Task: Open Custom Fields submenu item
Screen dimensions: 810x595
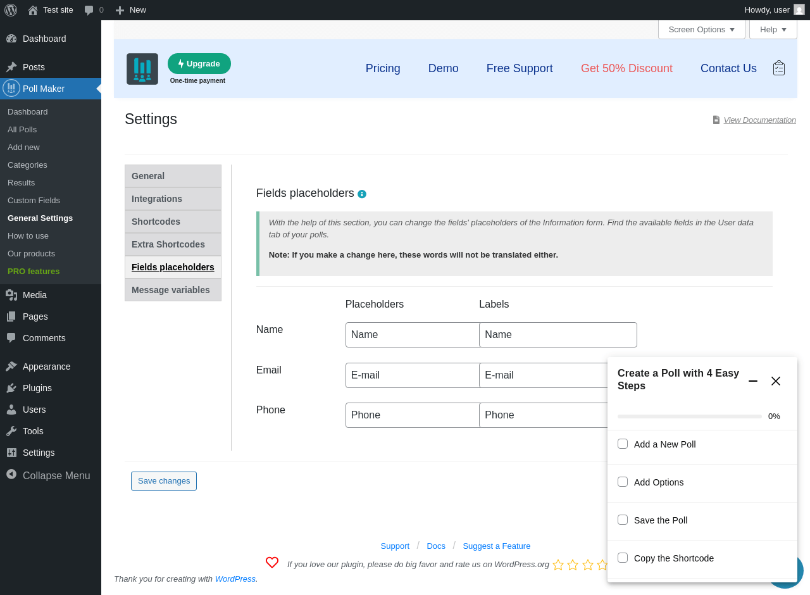Action: tap(34, 200)
